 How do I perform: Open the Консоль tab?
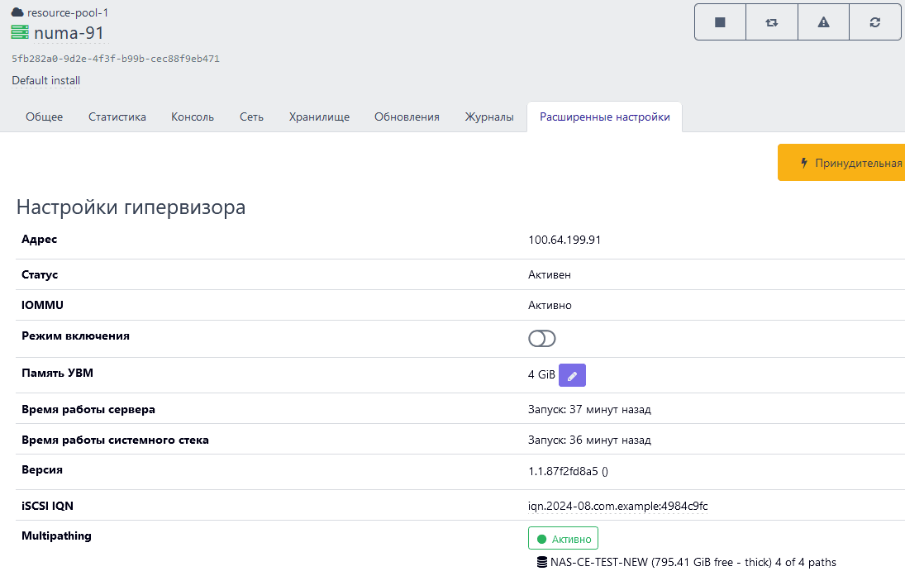(193, 117)
